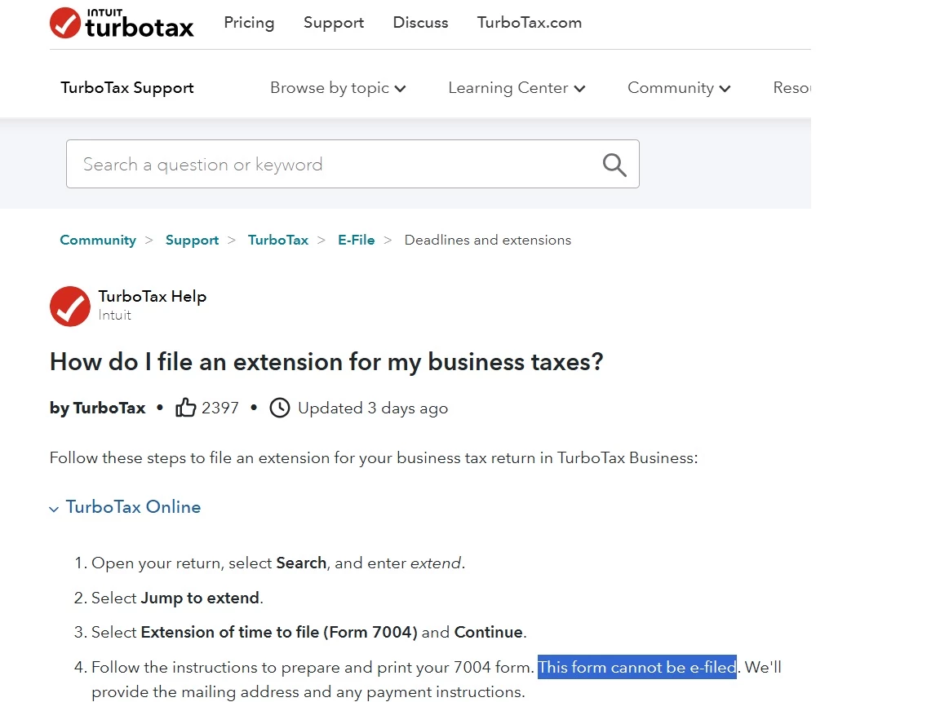940x702 pixels.
Task: Click the magnifying glass search icon
Action: point(614,165)
